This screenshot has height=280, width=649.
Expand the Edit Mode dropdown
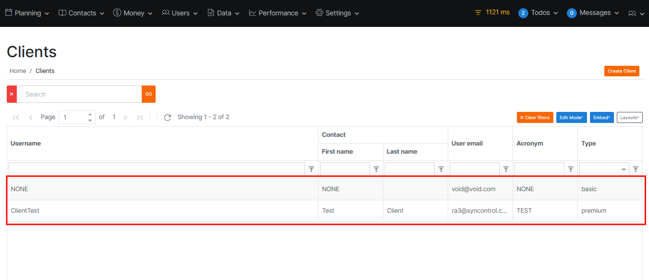(571, 118)
